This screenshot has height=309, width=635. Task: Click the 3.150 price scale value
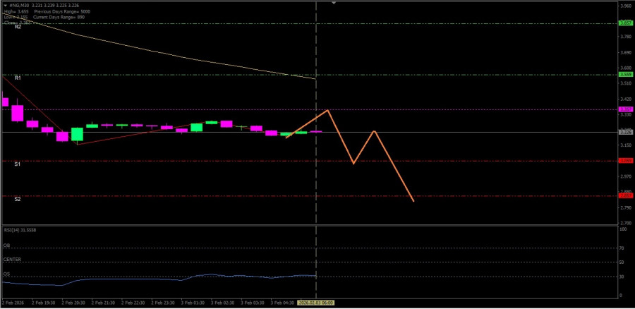(x=626, y=145)
